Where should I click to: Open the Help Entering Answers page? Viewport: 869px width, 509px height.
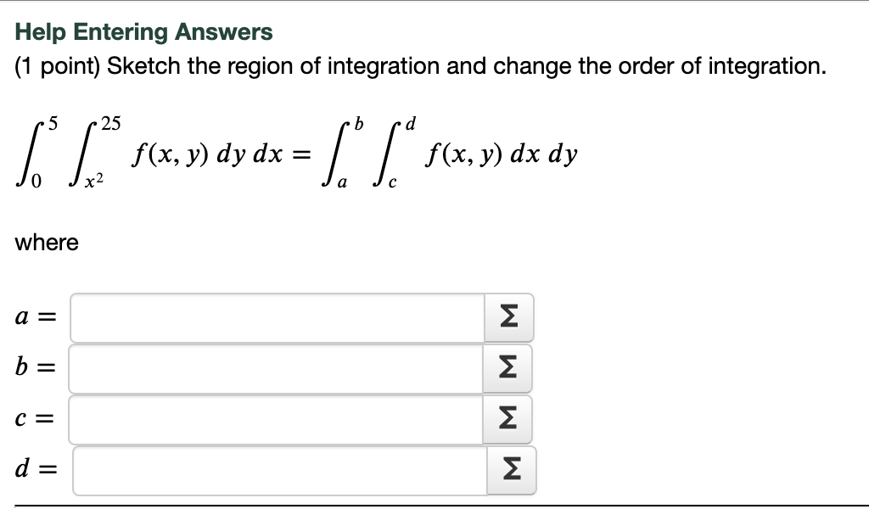[143, 31]
